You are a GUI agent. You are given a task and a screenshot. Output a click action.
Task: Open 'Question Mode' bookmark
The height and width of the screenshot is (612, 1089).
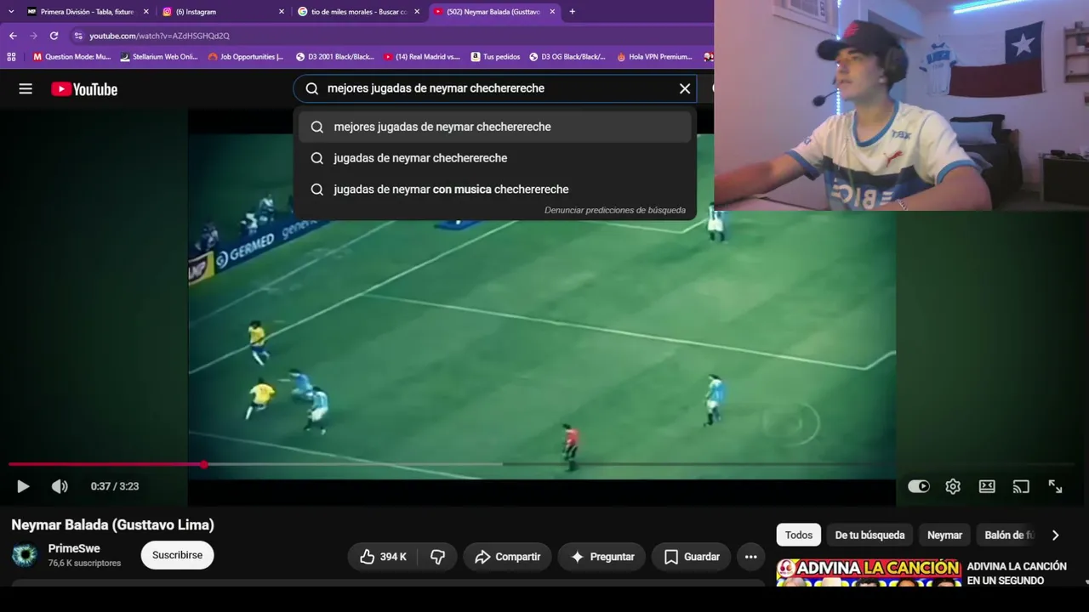pyautogui.click(x=71, y=57)
